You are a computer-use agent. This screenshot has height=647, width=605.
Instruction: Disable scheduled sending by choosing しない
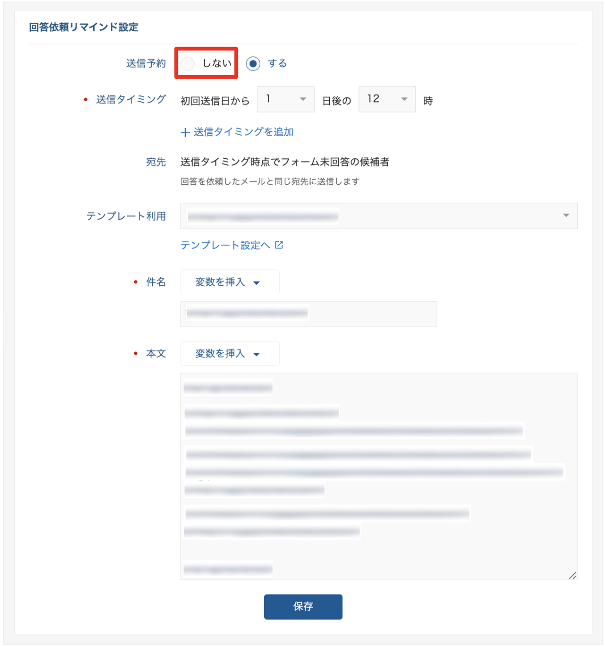tap(188, 63)
